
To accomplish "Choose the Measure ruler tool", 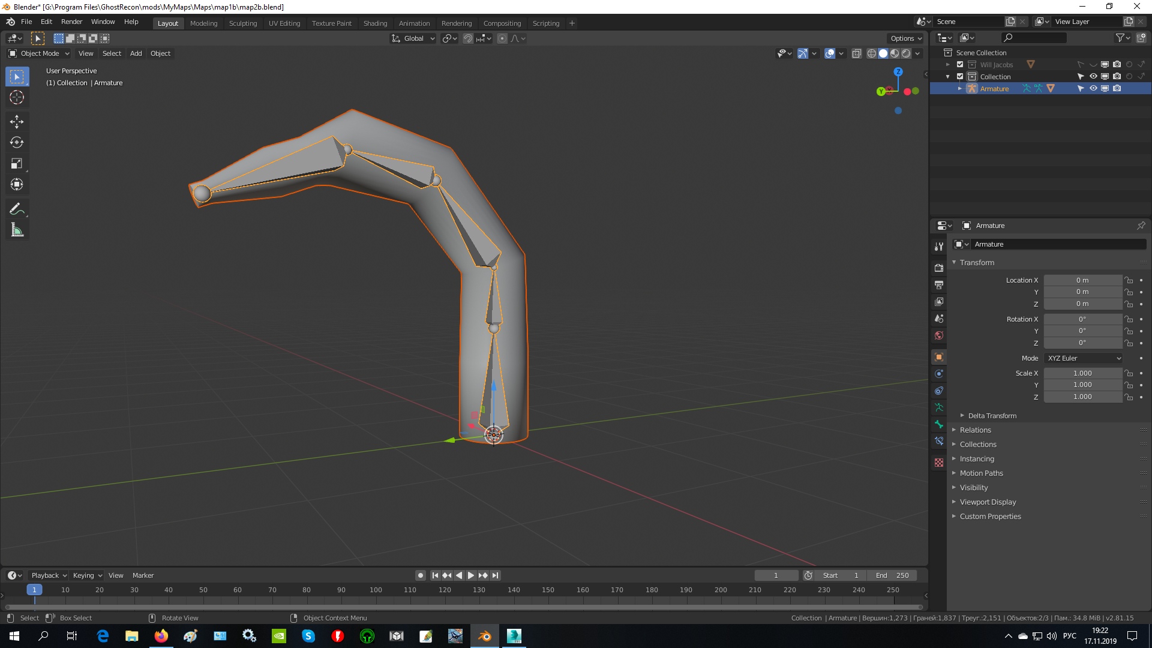I will click(17, 230).
